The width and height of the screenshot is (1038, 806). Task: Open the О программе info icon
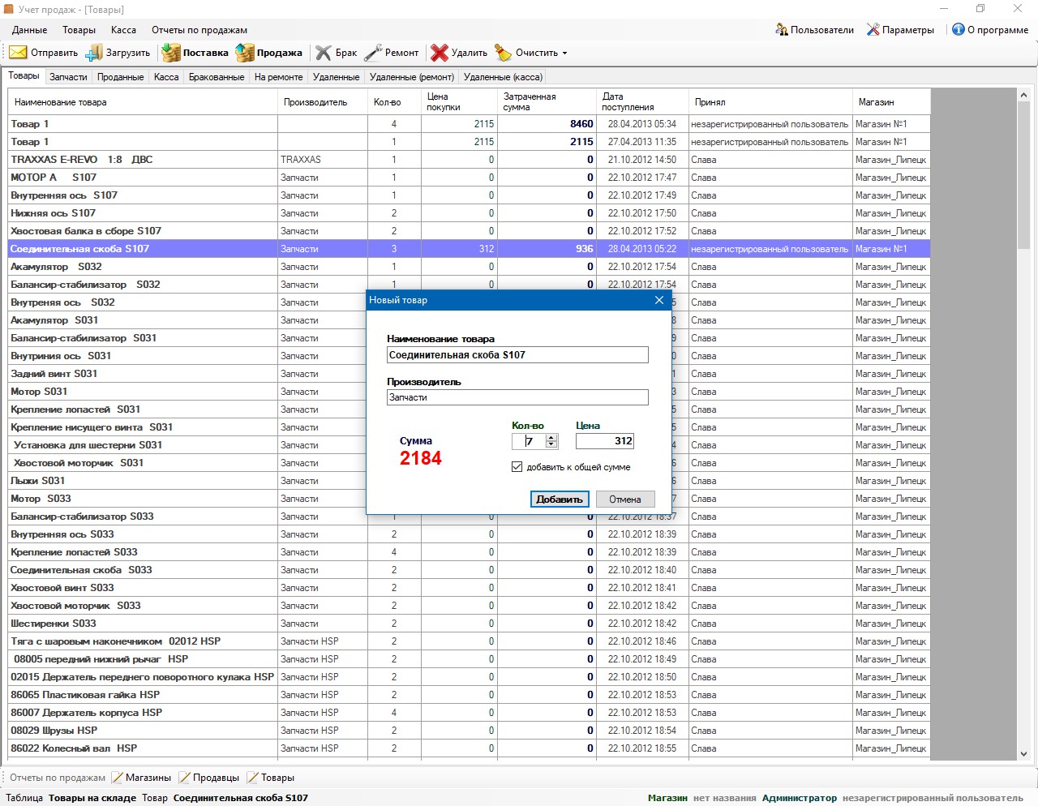[x=959, y=30]
